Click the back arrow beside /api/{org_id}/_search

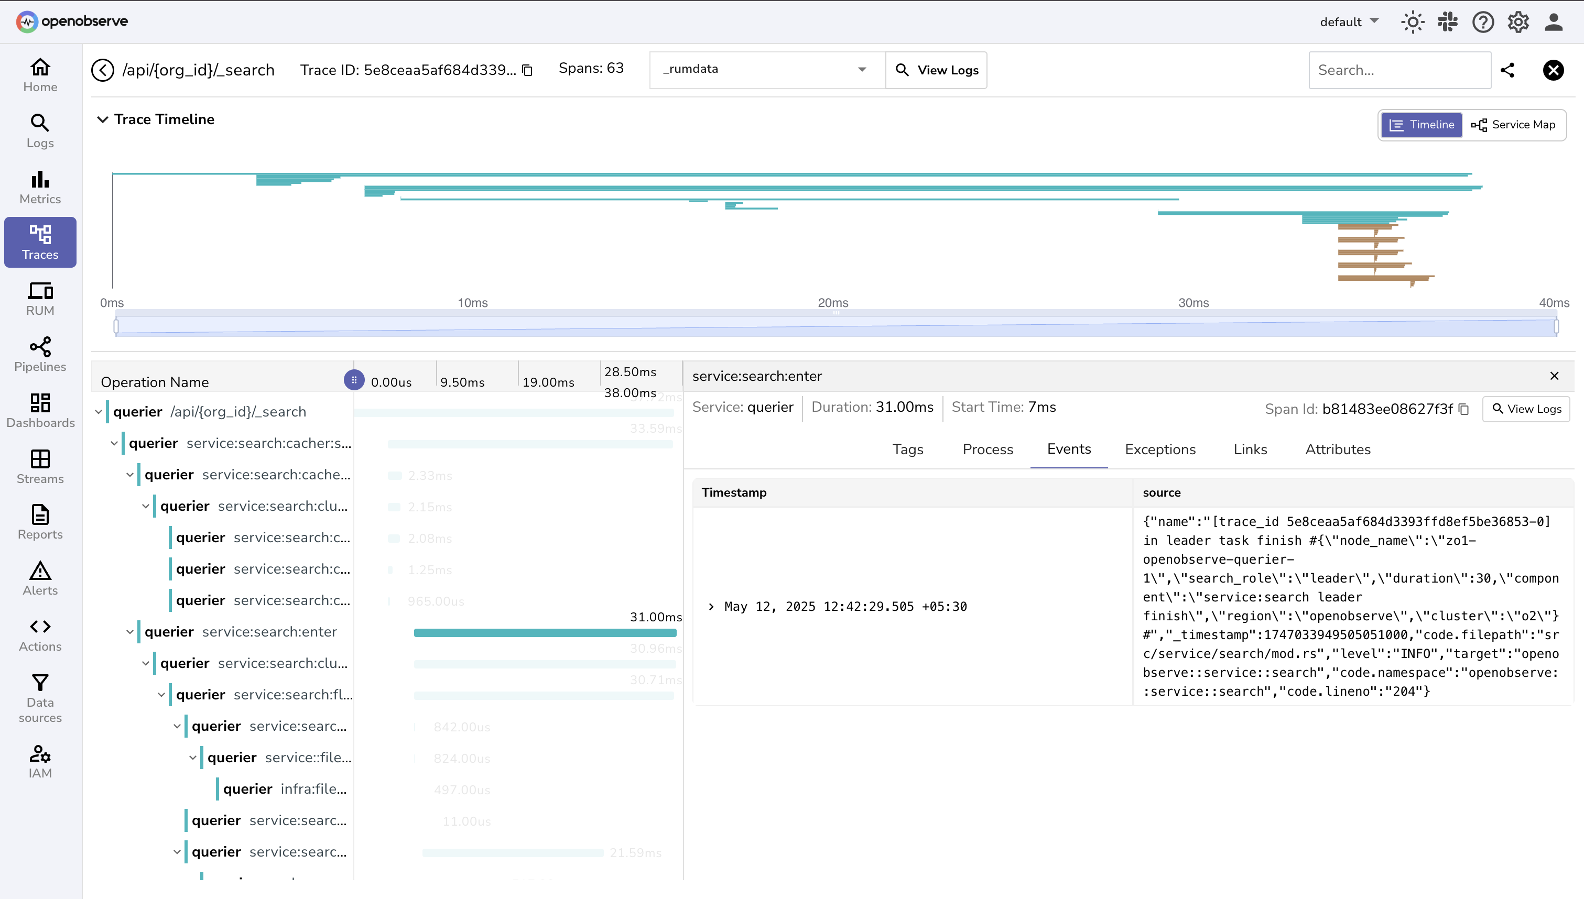pyautogui.click(x=103, y=70)
